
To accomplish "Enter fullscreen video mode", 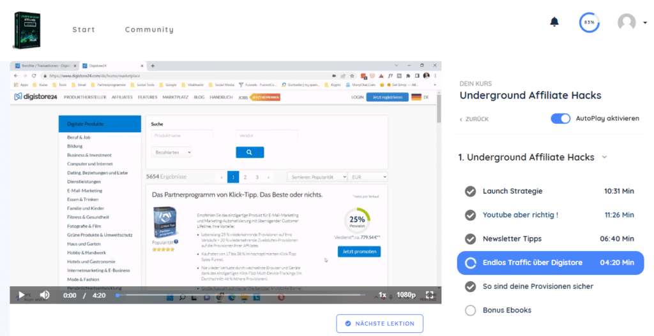I will pyautogui.click(x=430, y=295).
